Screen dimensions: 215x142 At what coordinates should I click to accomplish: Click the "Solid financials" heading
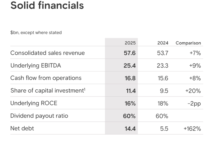(x=47, y=6)
